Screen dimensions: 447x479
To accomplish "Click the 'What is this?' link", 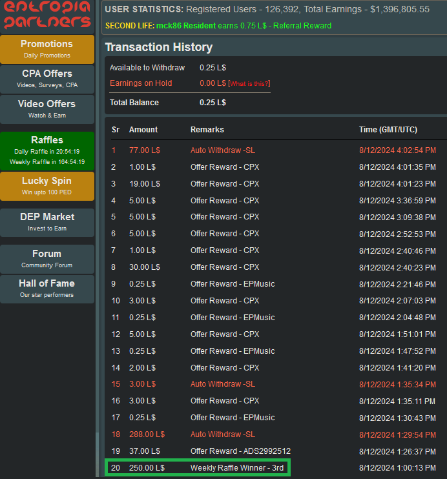I will pyautogui.click(x=249, y=84).
